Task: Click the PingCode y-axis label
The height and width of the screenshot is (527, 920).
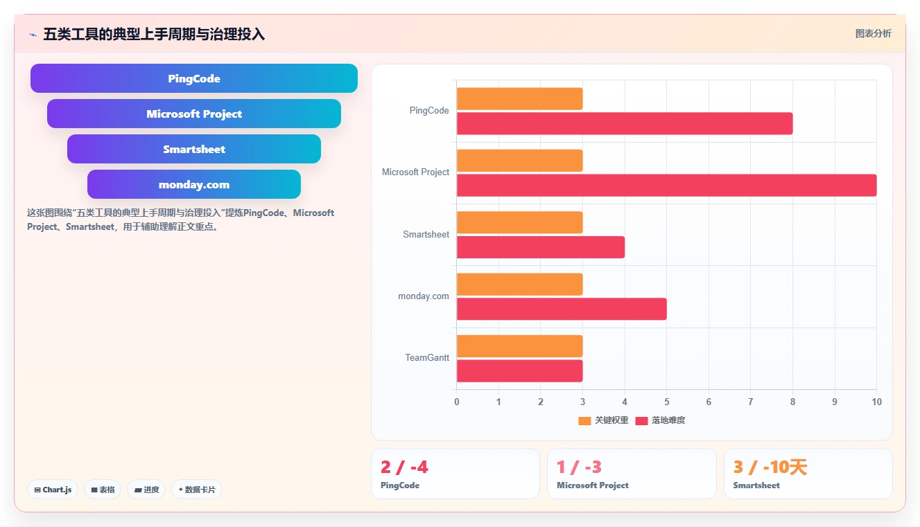Action: click(429, 111)
